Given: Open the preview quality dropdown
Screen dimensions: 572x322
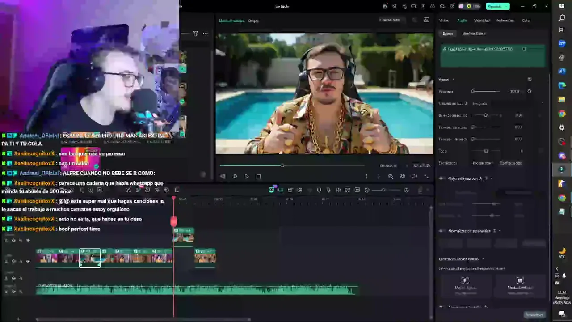Looking at the screenshot, I should [x=392, y=20].
